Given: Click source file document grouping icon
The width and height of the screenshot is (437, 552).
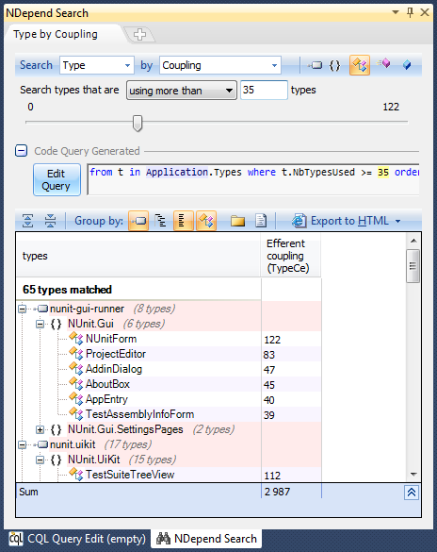Looking at the screenshot, I should 261,221.
